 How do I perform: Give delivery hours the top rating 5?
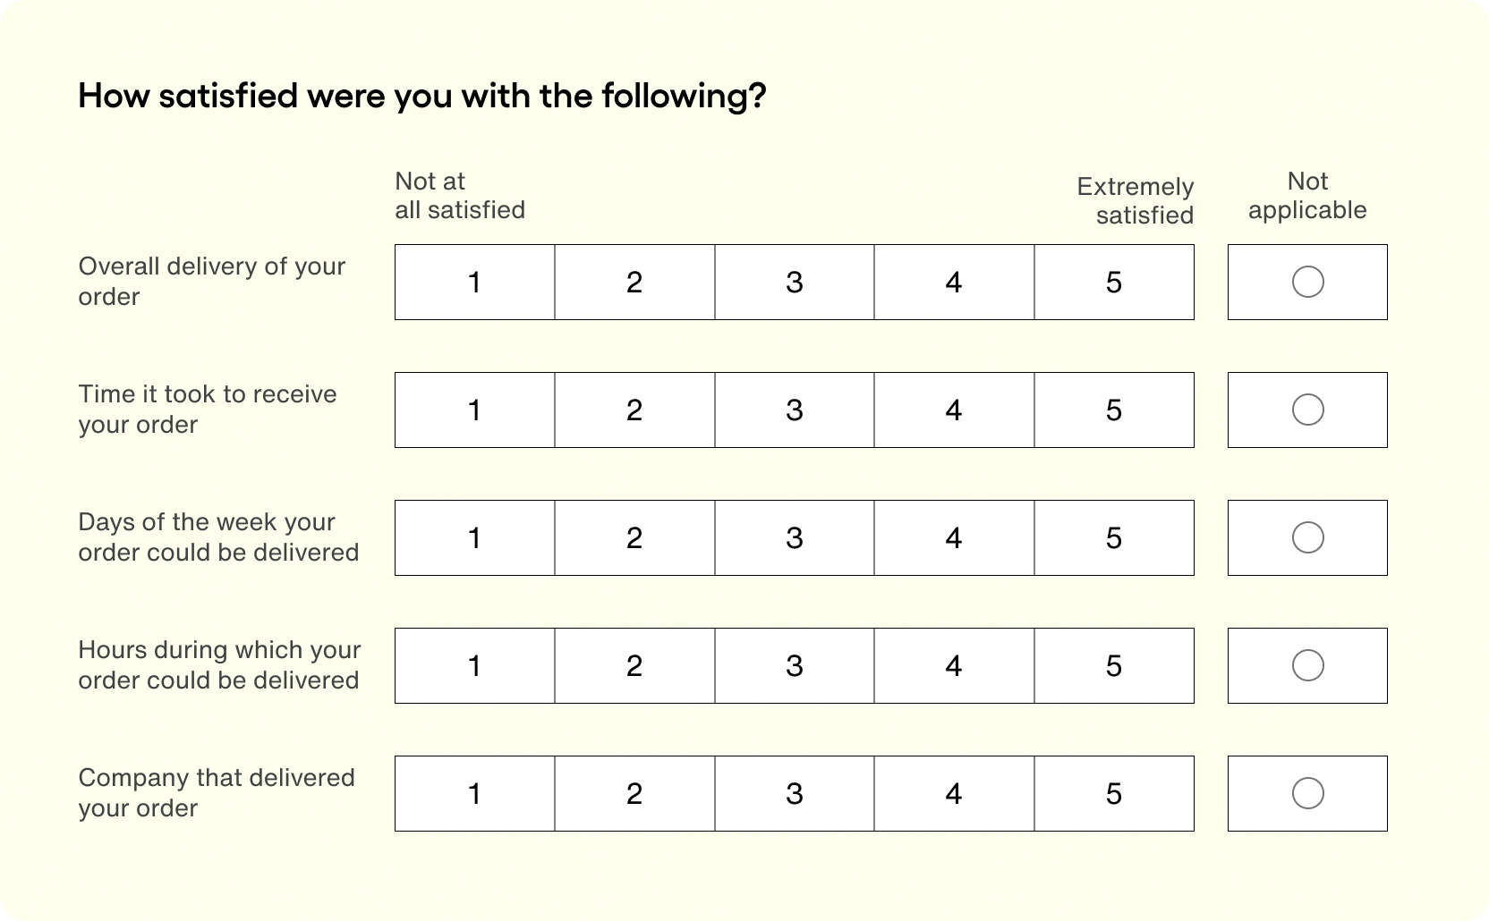(1114, 665)
